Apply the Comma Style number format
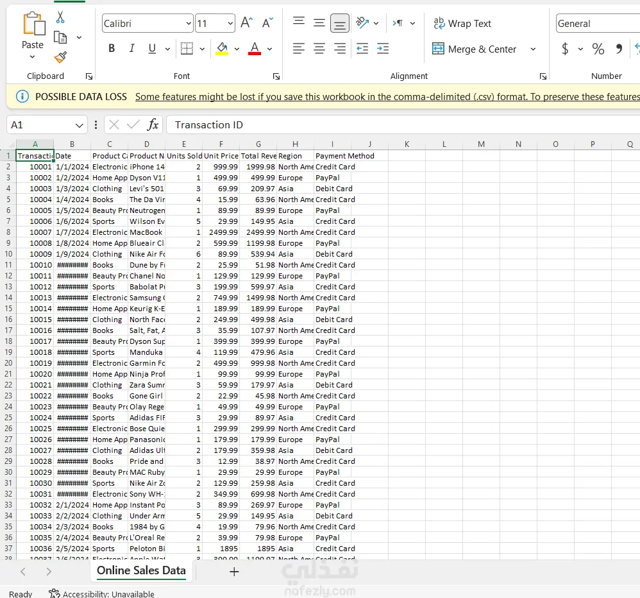The image size is (640, 598). point(619,49)
